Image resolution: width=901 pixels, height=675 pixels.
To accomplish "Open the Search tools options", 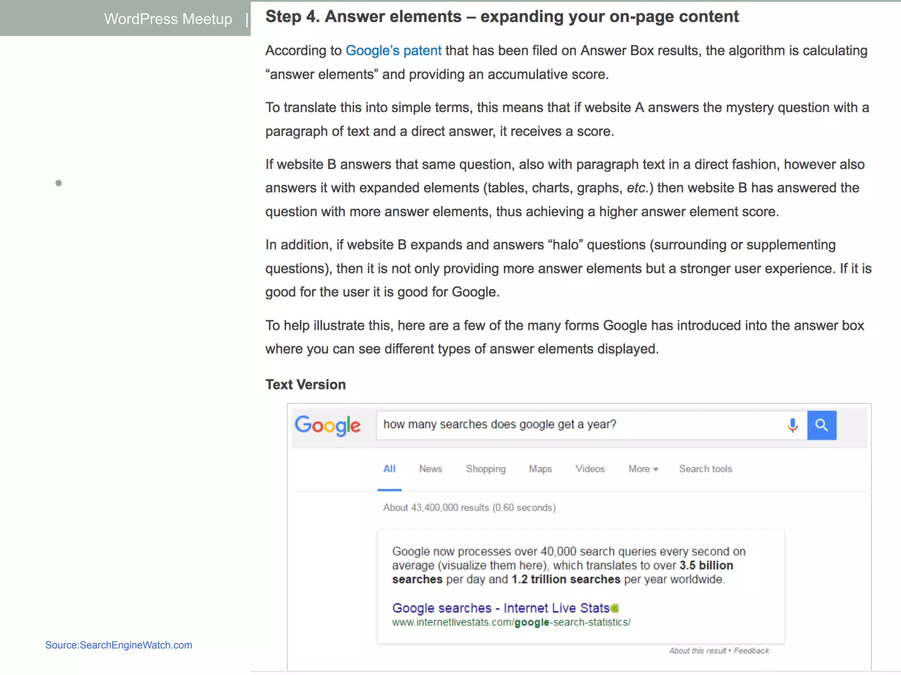I will [x=705, y=469].
